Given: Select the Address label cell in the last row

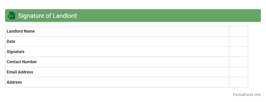Looking at the screenshot, I should coord(14,82).
